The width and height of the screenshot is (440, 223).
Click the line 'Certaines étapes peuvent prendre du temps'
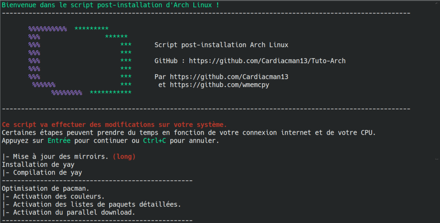[189, 133]
